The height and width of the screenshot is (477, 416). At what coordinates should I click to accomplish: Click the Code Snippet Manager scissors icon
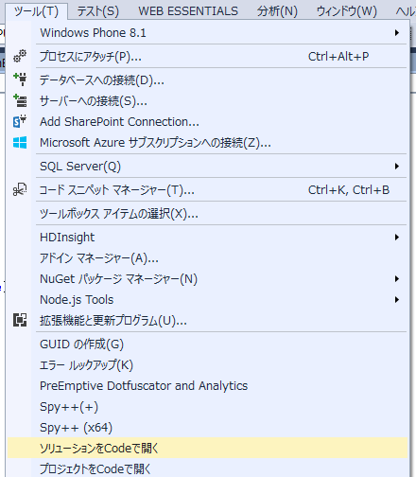click(20, 189)
